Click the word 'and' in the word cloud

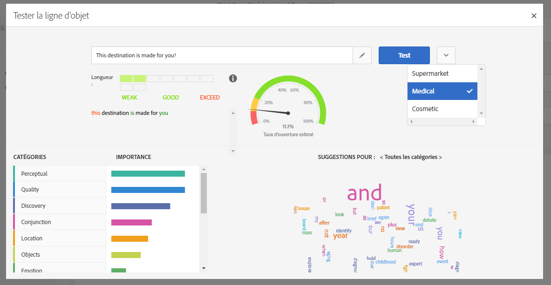coord(364,192)
